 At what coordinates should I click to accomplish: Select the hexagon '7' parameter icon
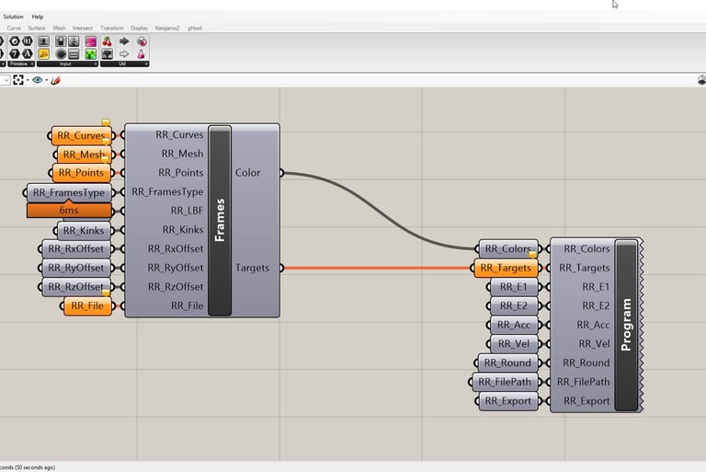point(15,54)
